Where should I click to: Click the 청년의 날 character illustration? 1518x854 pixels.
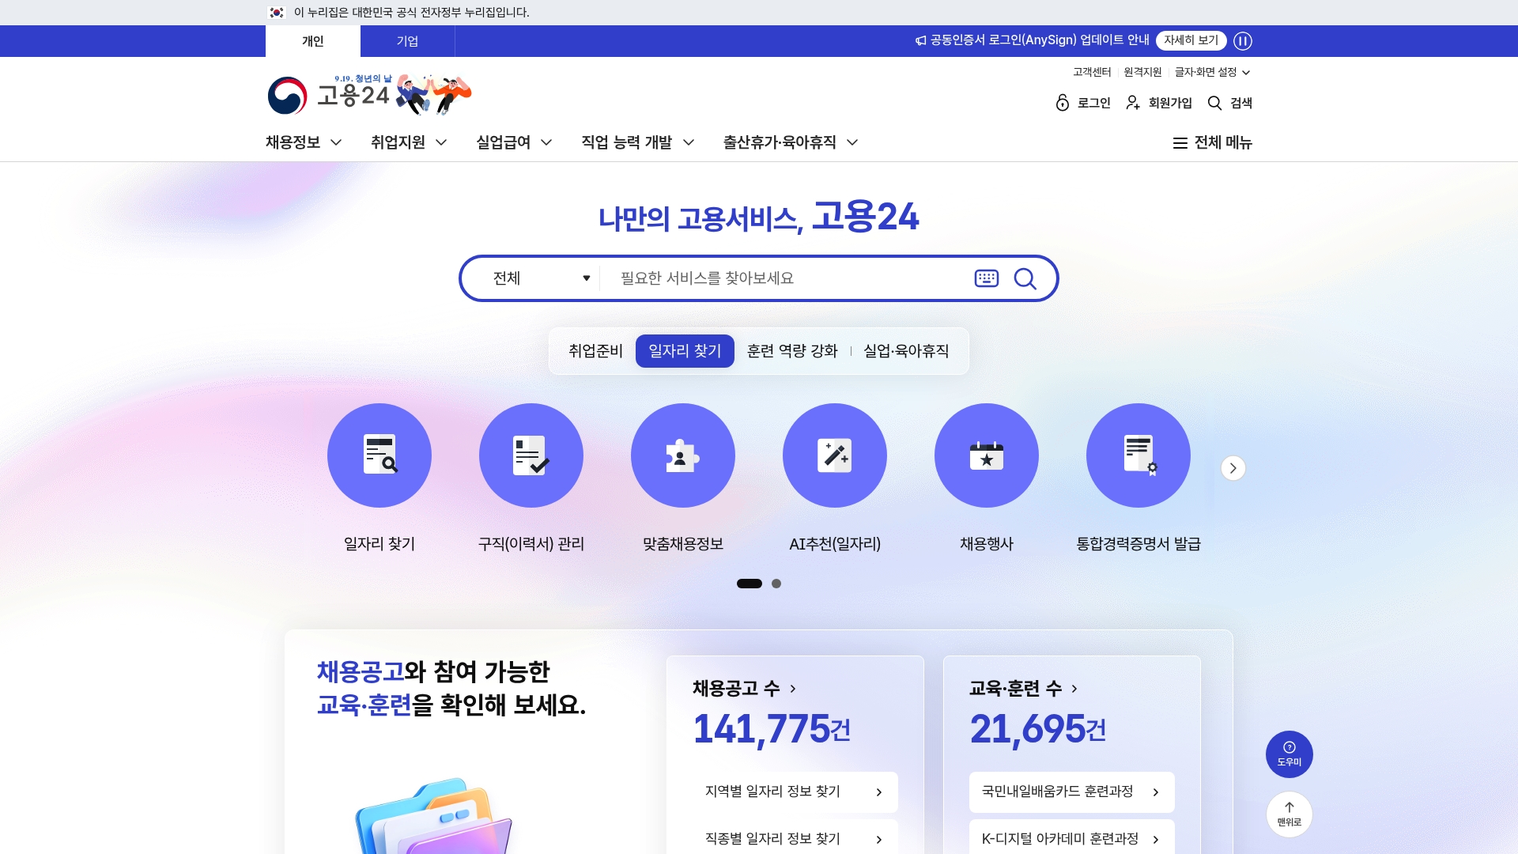(433, 95)
